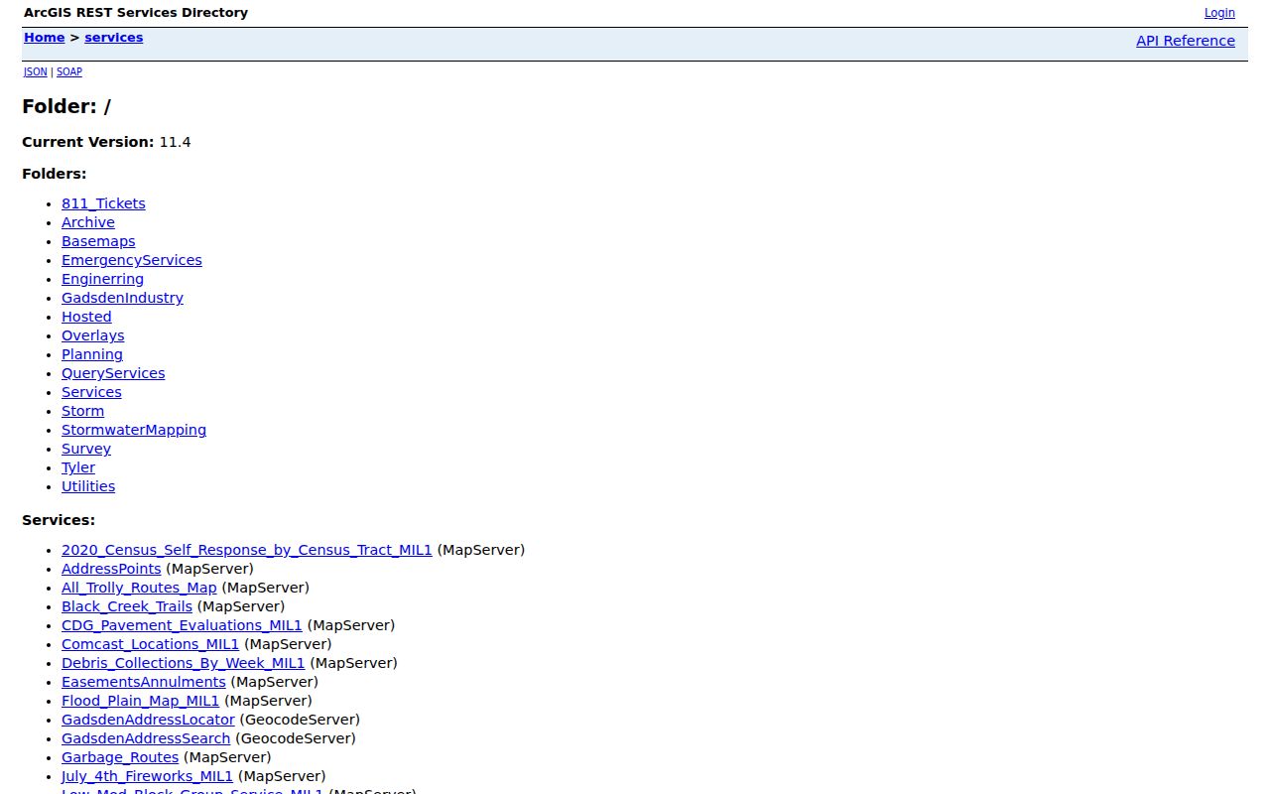The width and height of the screenshot is (1270, 794).
Task: Go to the Home breadcrumb
Action: pos(45,38)
